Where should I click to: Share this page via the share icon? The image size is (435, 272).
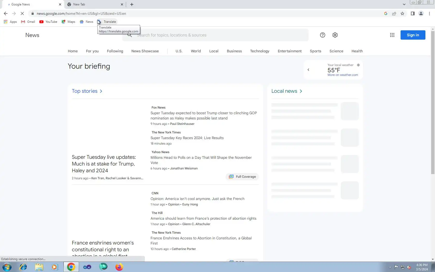(x=394, y=13)
